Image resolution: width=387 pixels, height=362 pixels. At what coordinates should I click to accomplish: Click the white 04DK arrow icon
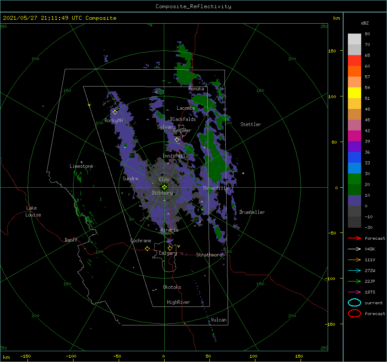pos(354,249)
